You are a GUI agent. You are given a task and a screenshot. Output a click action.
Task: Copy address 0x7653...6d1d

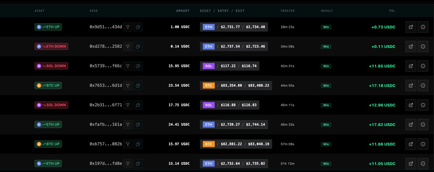pyautogui.click(x=138, y=86)
